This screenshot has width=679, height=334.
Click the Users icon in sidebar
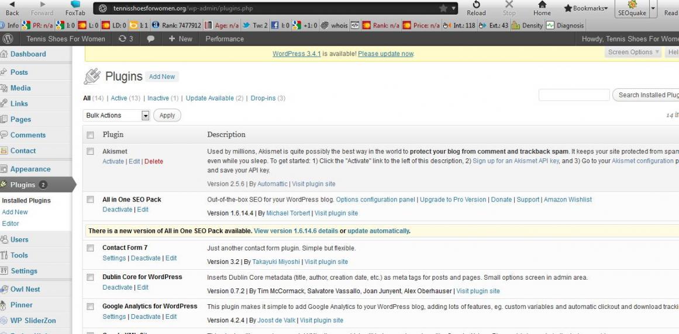point(4,239)
